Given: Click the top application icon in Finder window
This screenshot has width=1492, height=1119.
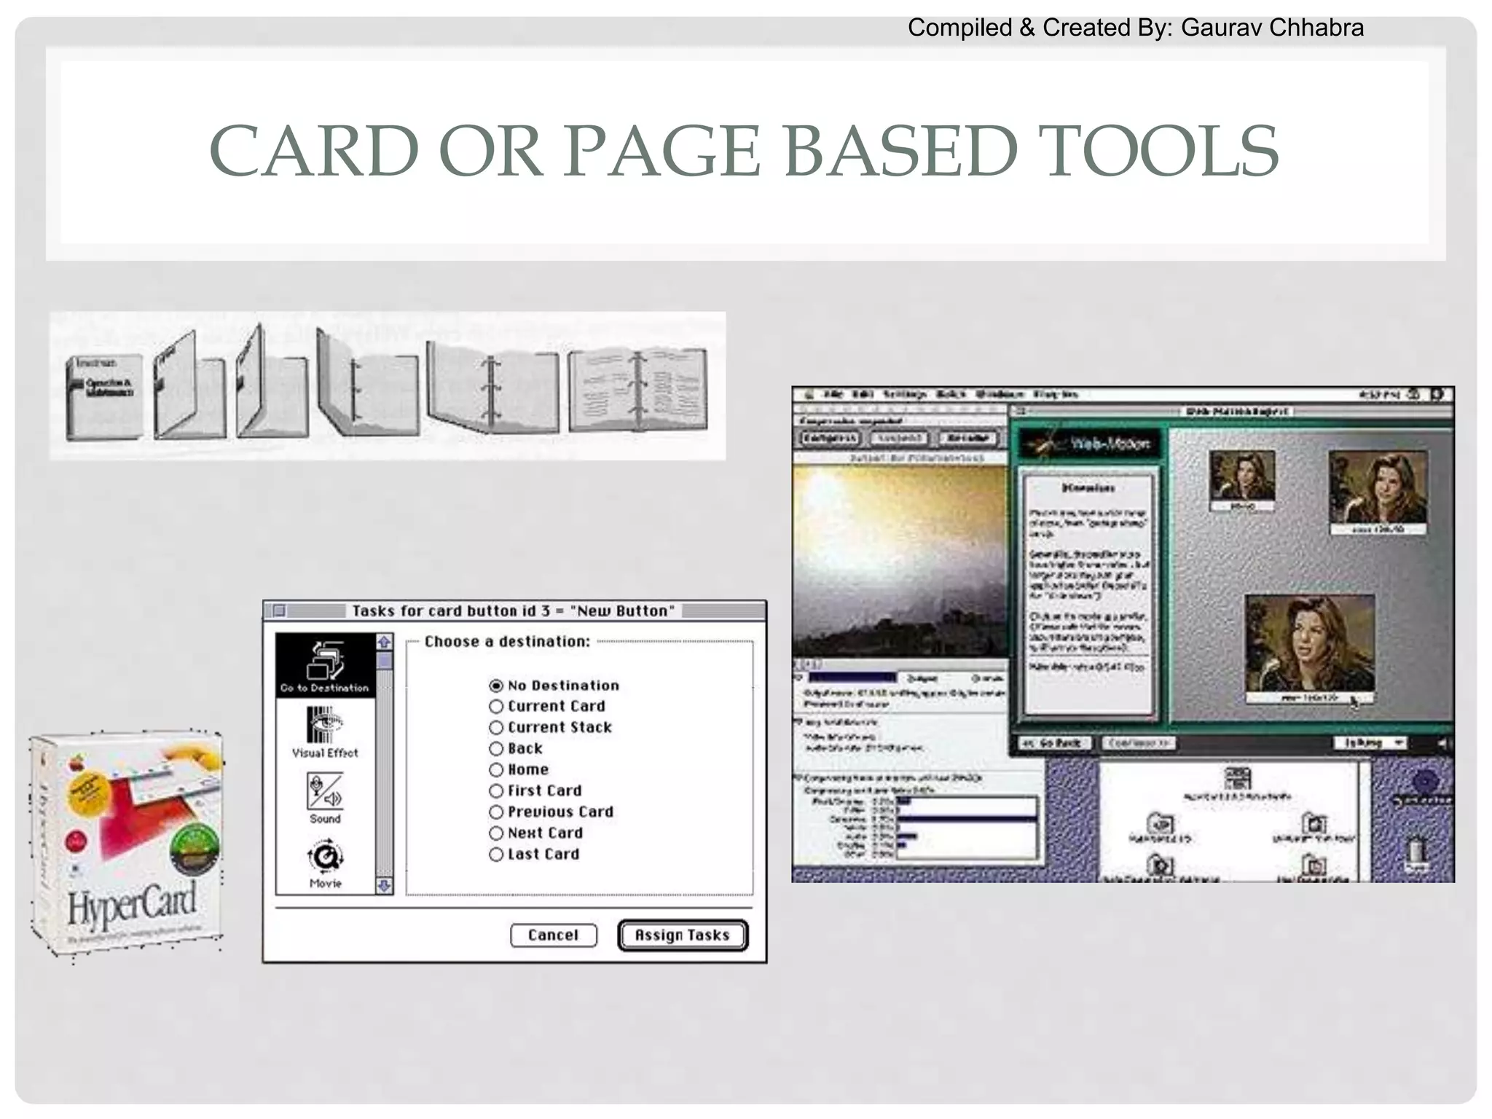Looking at the screenshot, I should (x=1237, y=779).
